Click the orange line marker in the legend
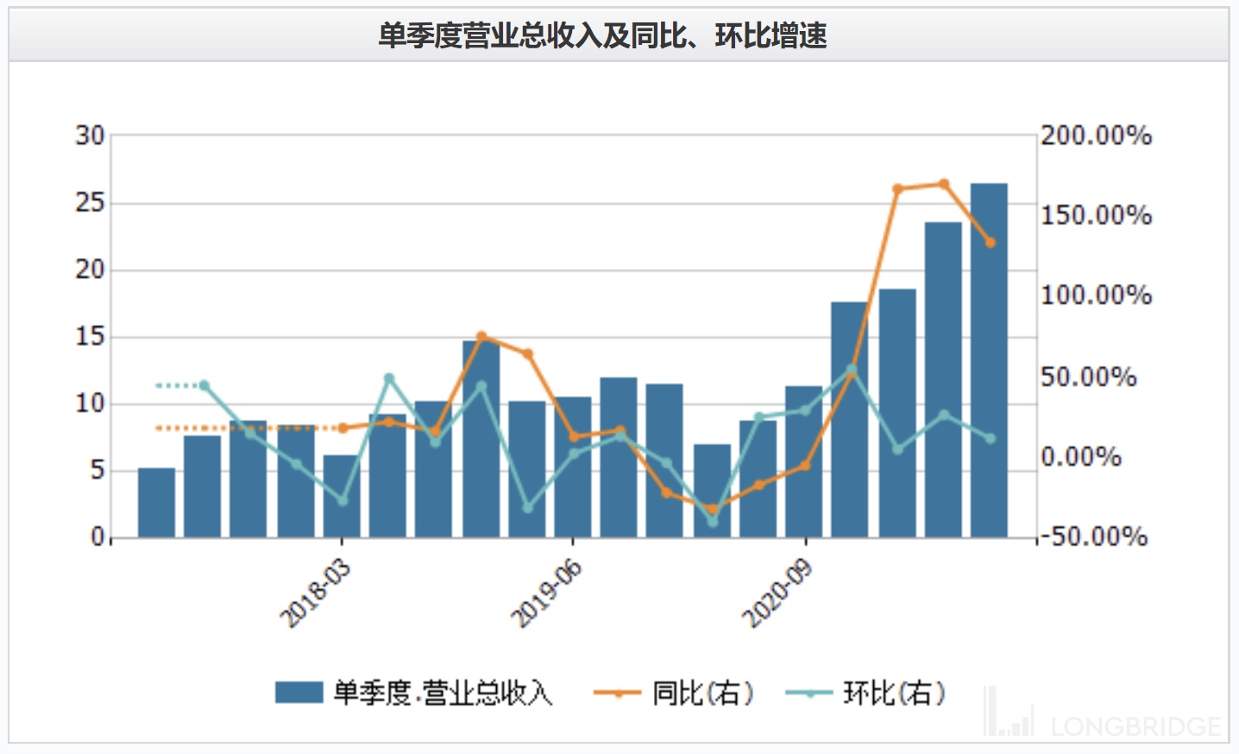Screen dimensions: 1239x754 pos(618,693)
